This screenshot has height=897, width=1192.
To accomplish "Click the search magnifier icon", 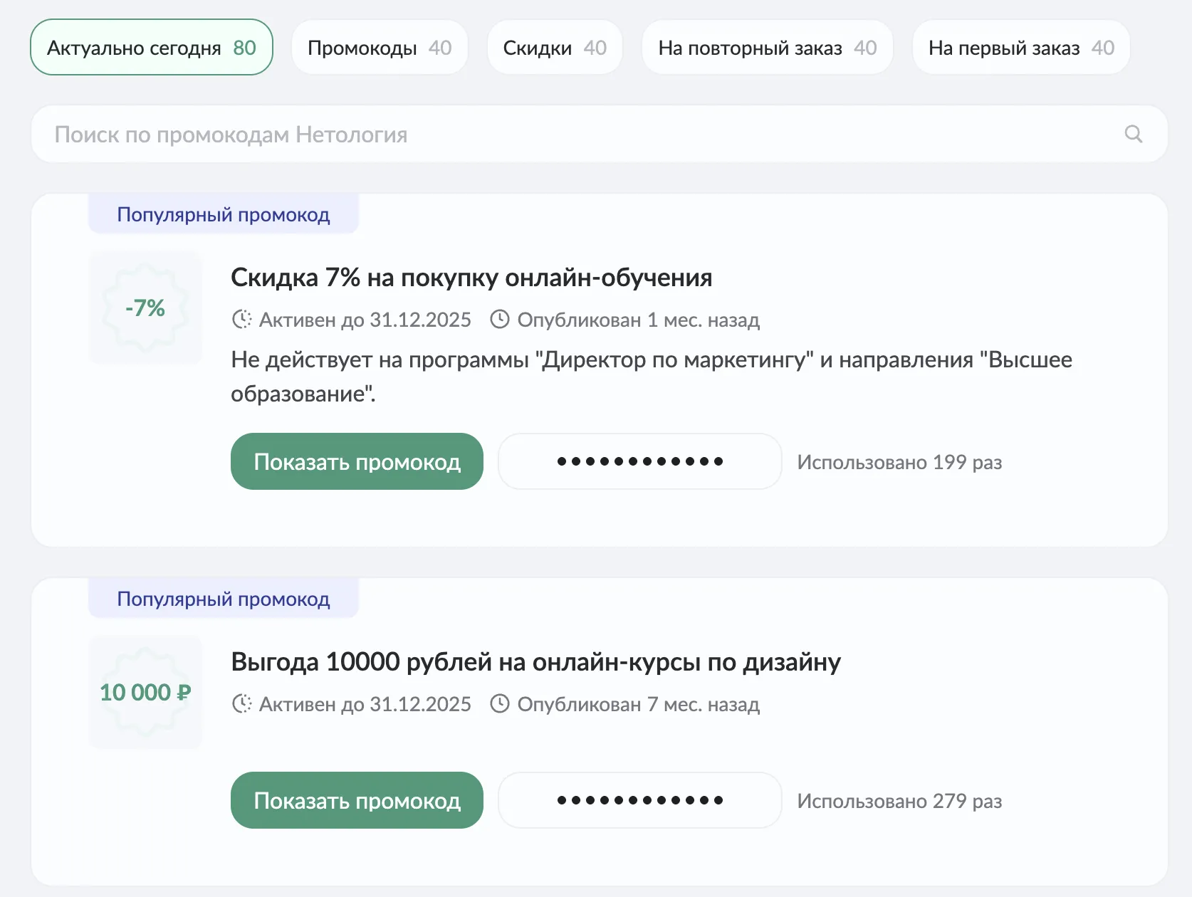I will (1133, 133).
